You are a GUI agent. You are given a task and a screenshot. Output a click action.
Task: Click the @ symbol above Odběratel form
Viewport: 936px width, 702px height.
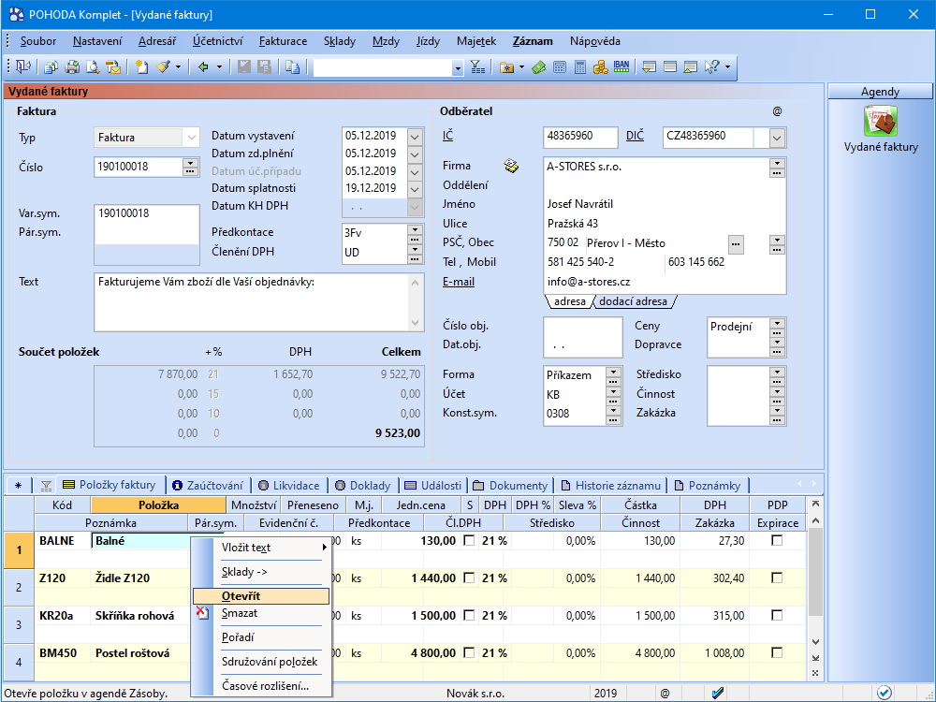click(777, 111)
